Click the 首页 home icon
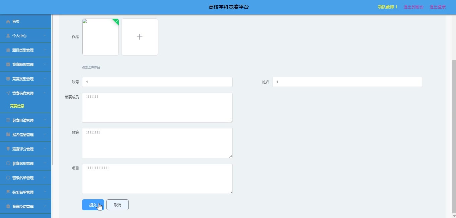This screenshot has width=456, height=218. pyautogui.click(x=8, y=21)
